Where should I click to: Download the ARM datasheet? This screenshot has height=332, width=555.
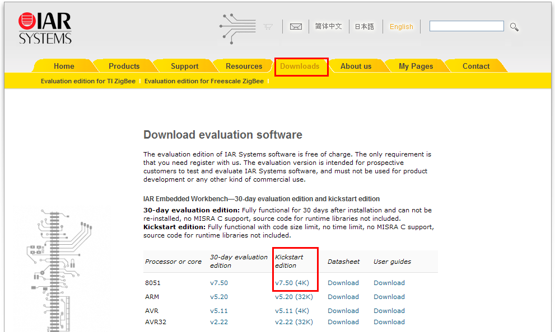(x=343, y=297)
